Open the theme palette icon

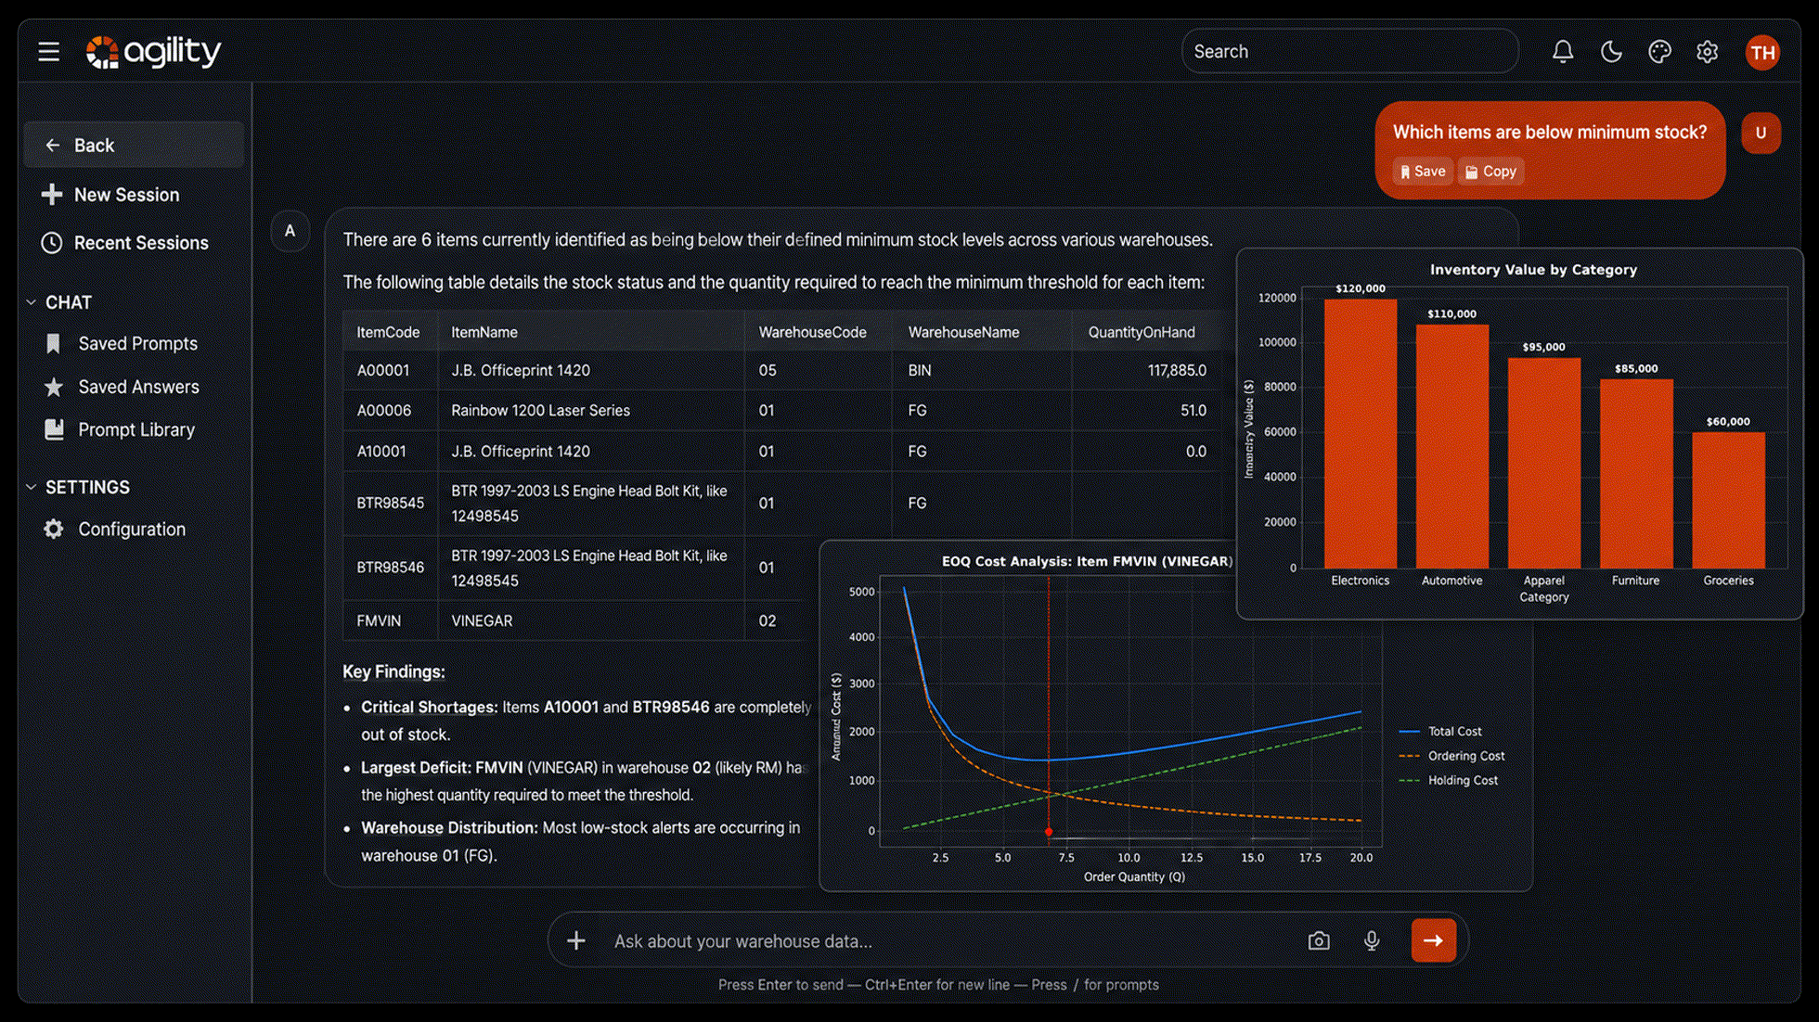(1659, 52)
